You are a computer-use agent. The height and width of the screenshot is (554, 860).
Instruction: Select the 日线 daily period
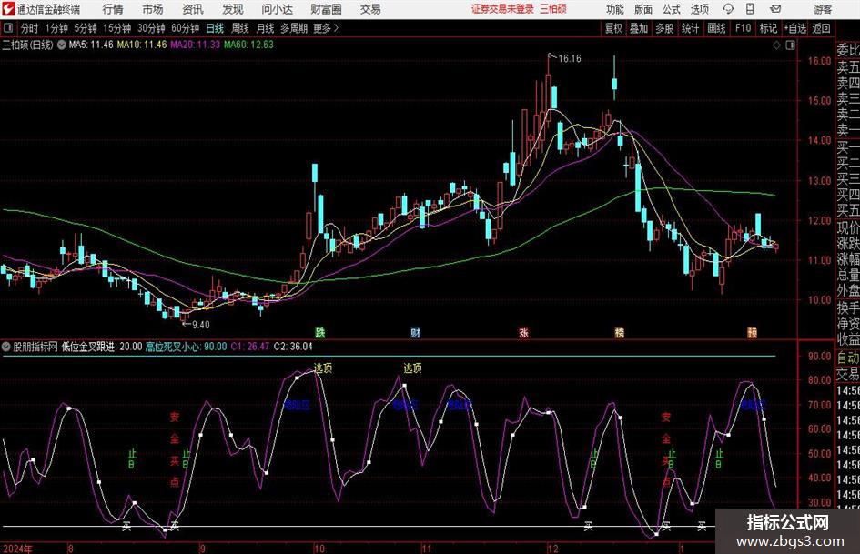215,28
